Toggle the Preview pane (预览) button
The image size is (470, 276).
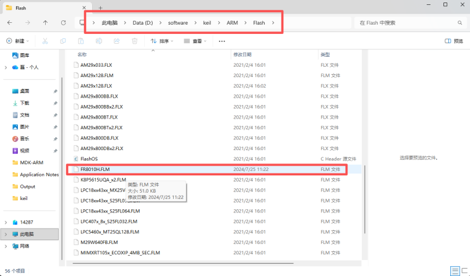(454, 41)
